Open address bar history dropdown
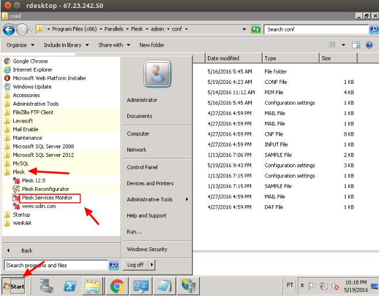 pyautogui.click(x=244, y=29)
